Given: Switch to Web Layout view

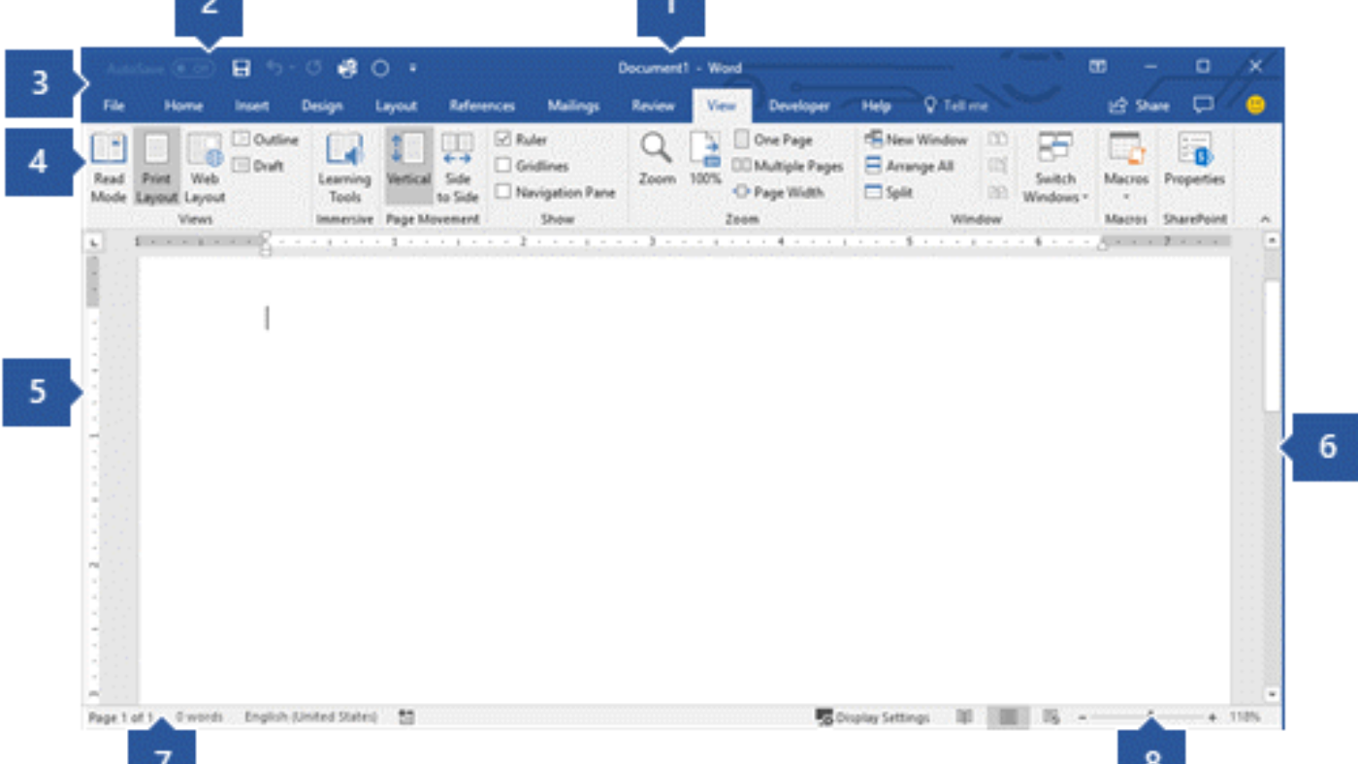Looking at the screenshot, I should [x=205, y=166].
